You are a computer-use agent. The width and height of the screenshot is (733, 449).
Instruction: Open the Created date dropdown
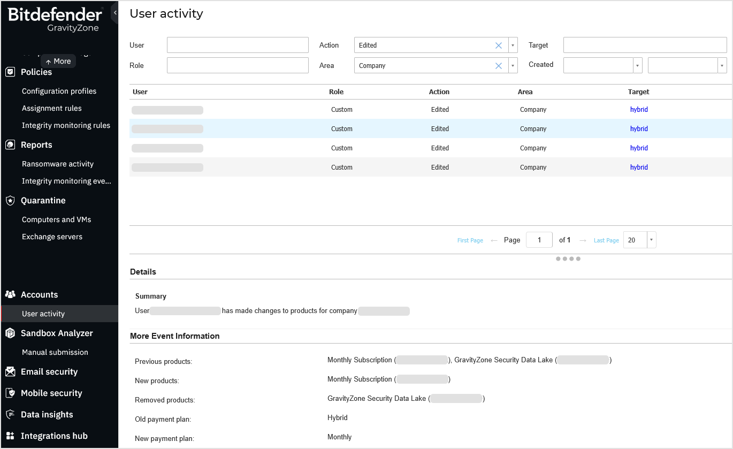tap(637, 65)
